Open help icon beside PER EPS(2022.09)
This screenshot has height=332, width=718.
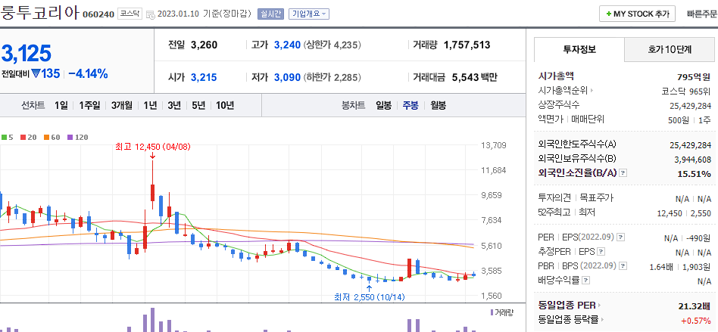click(621, 237)
